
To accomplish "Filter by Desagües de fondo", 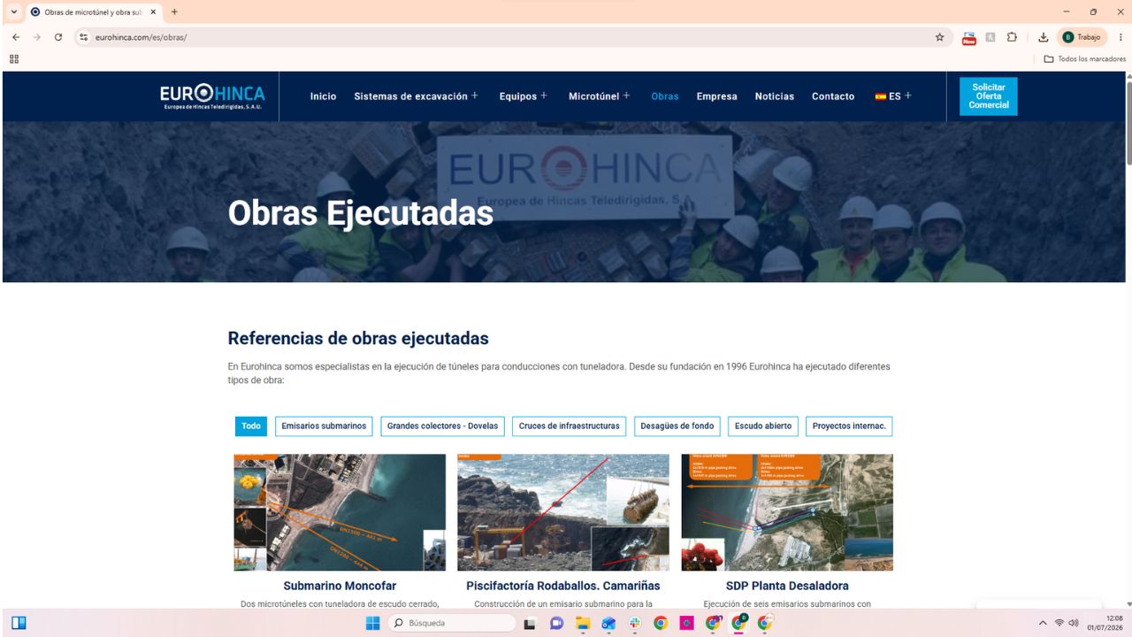I will (677, 426).
